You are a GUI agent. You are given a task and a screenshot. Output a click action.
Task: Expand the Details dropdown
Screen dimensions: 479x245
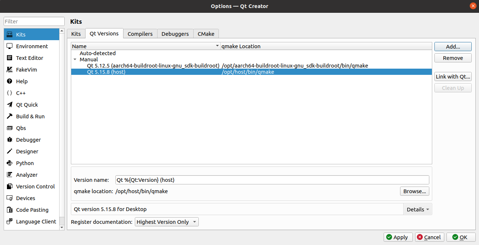(x=418, y=209)
